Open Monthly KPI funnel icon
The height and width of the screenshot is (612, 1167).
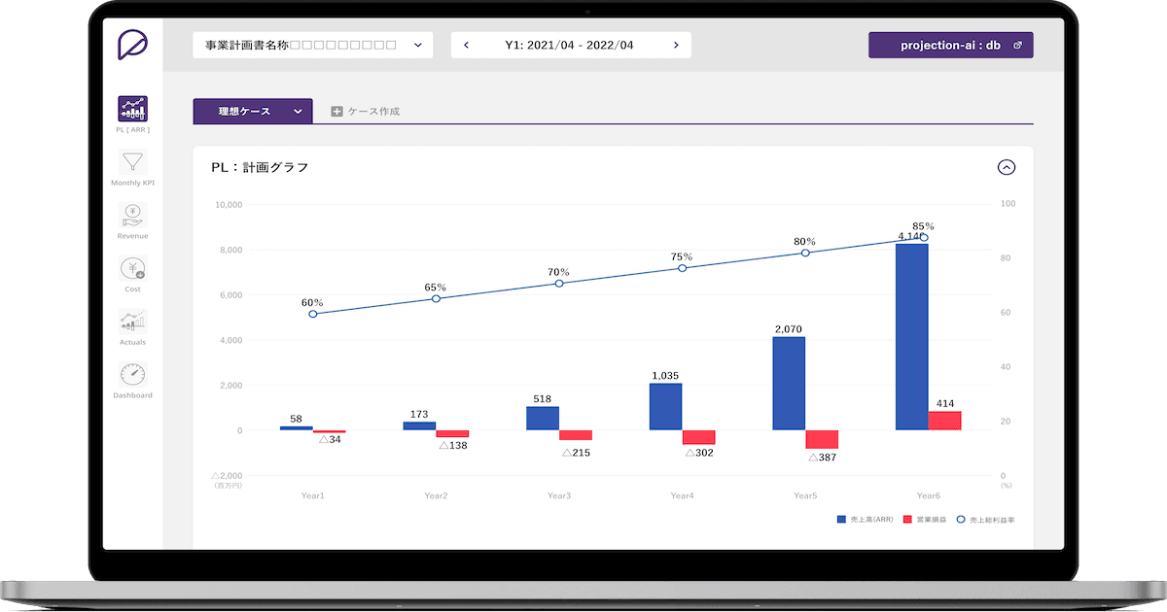pos(132,162)
